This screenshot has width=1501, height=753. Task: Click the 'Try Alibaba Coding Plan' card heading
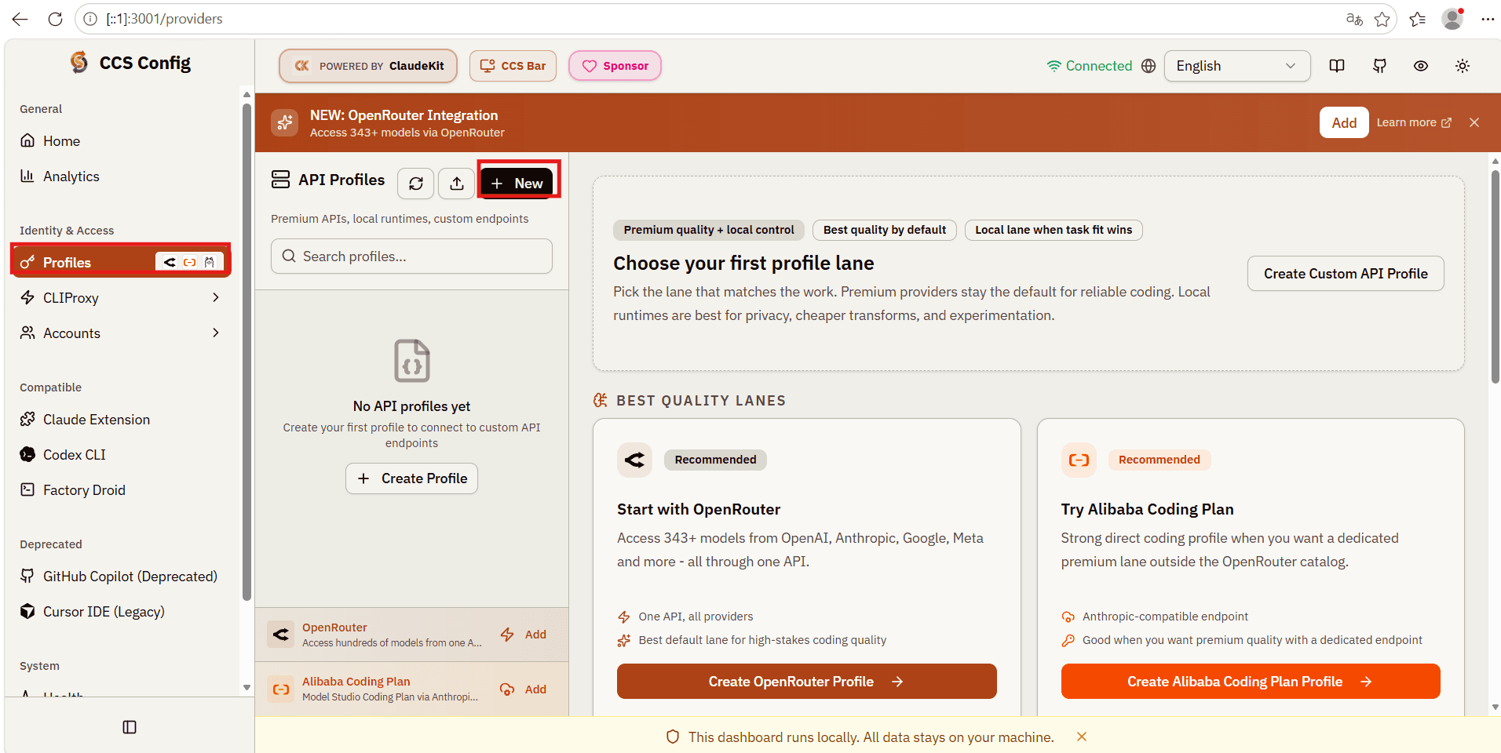click(1147, 509)
